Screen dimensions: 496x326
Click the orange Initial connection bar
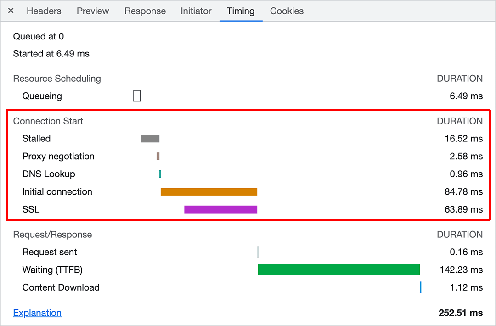coord(209,191)
